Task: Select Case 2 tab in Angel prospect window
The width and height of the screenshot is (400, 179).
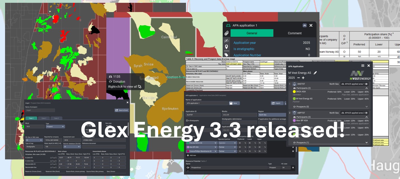Action: pos(43,118)
